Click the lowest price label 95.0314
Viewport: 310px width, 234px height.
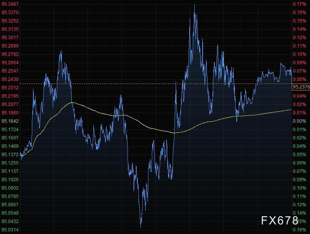click(x=10, y=230)
